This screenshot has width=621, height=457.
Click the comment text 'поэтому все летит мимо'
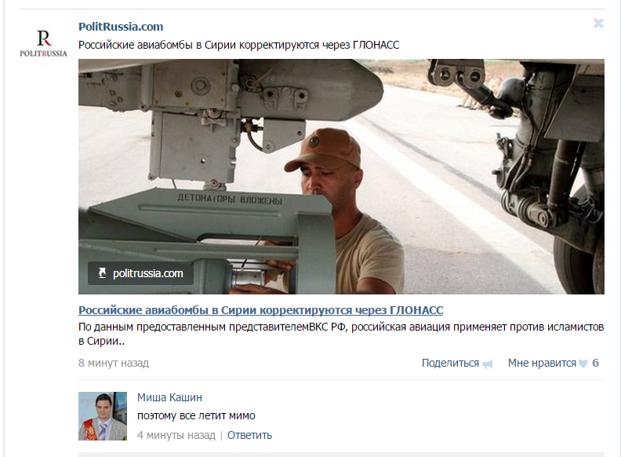[196, 415]
